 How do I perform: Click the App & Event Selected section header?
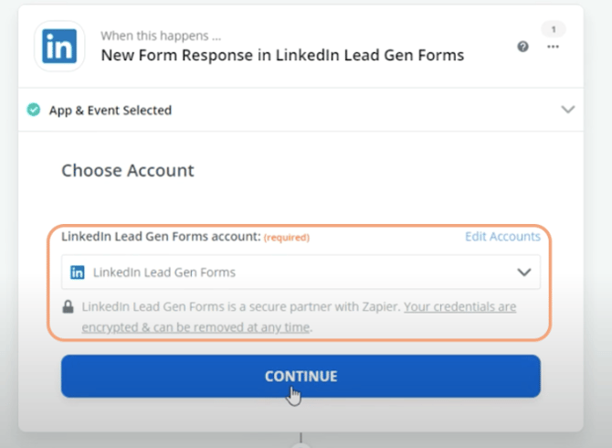301,110
